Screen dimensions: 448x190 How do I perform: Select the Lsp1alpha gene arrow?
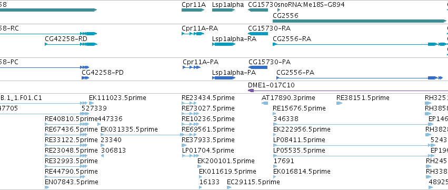click(223, 10)
